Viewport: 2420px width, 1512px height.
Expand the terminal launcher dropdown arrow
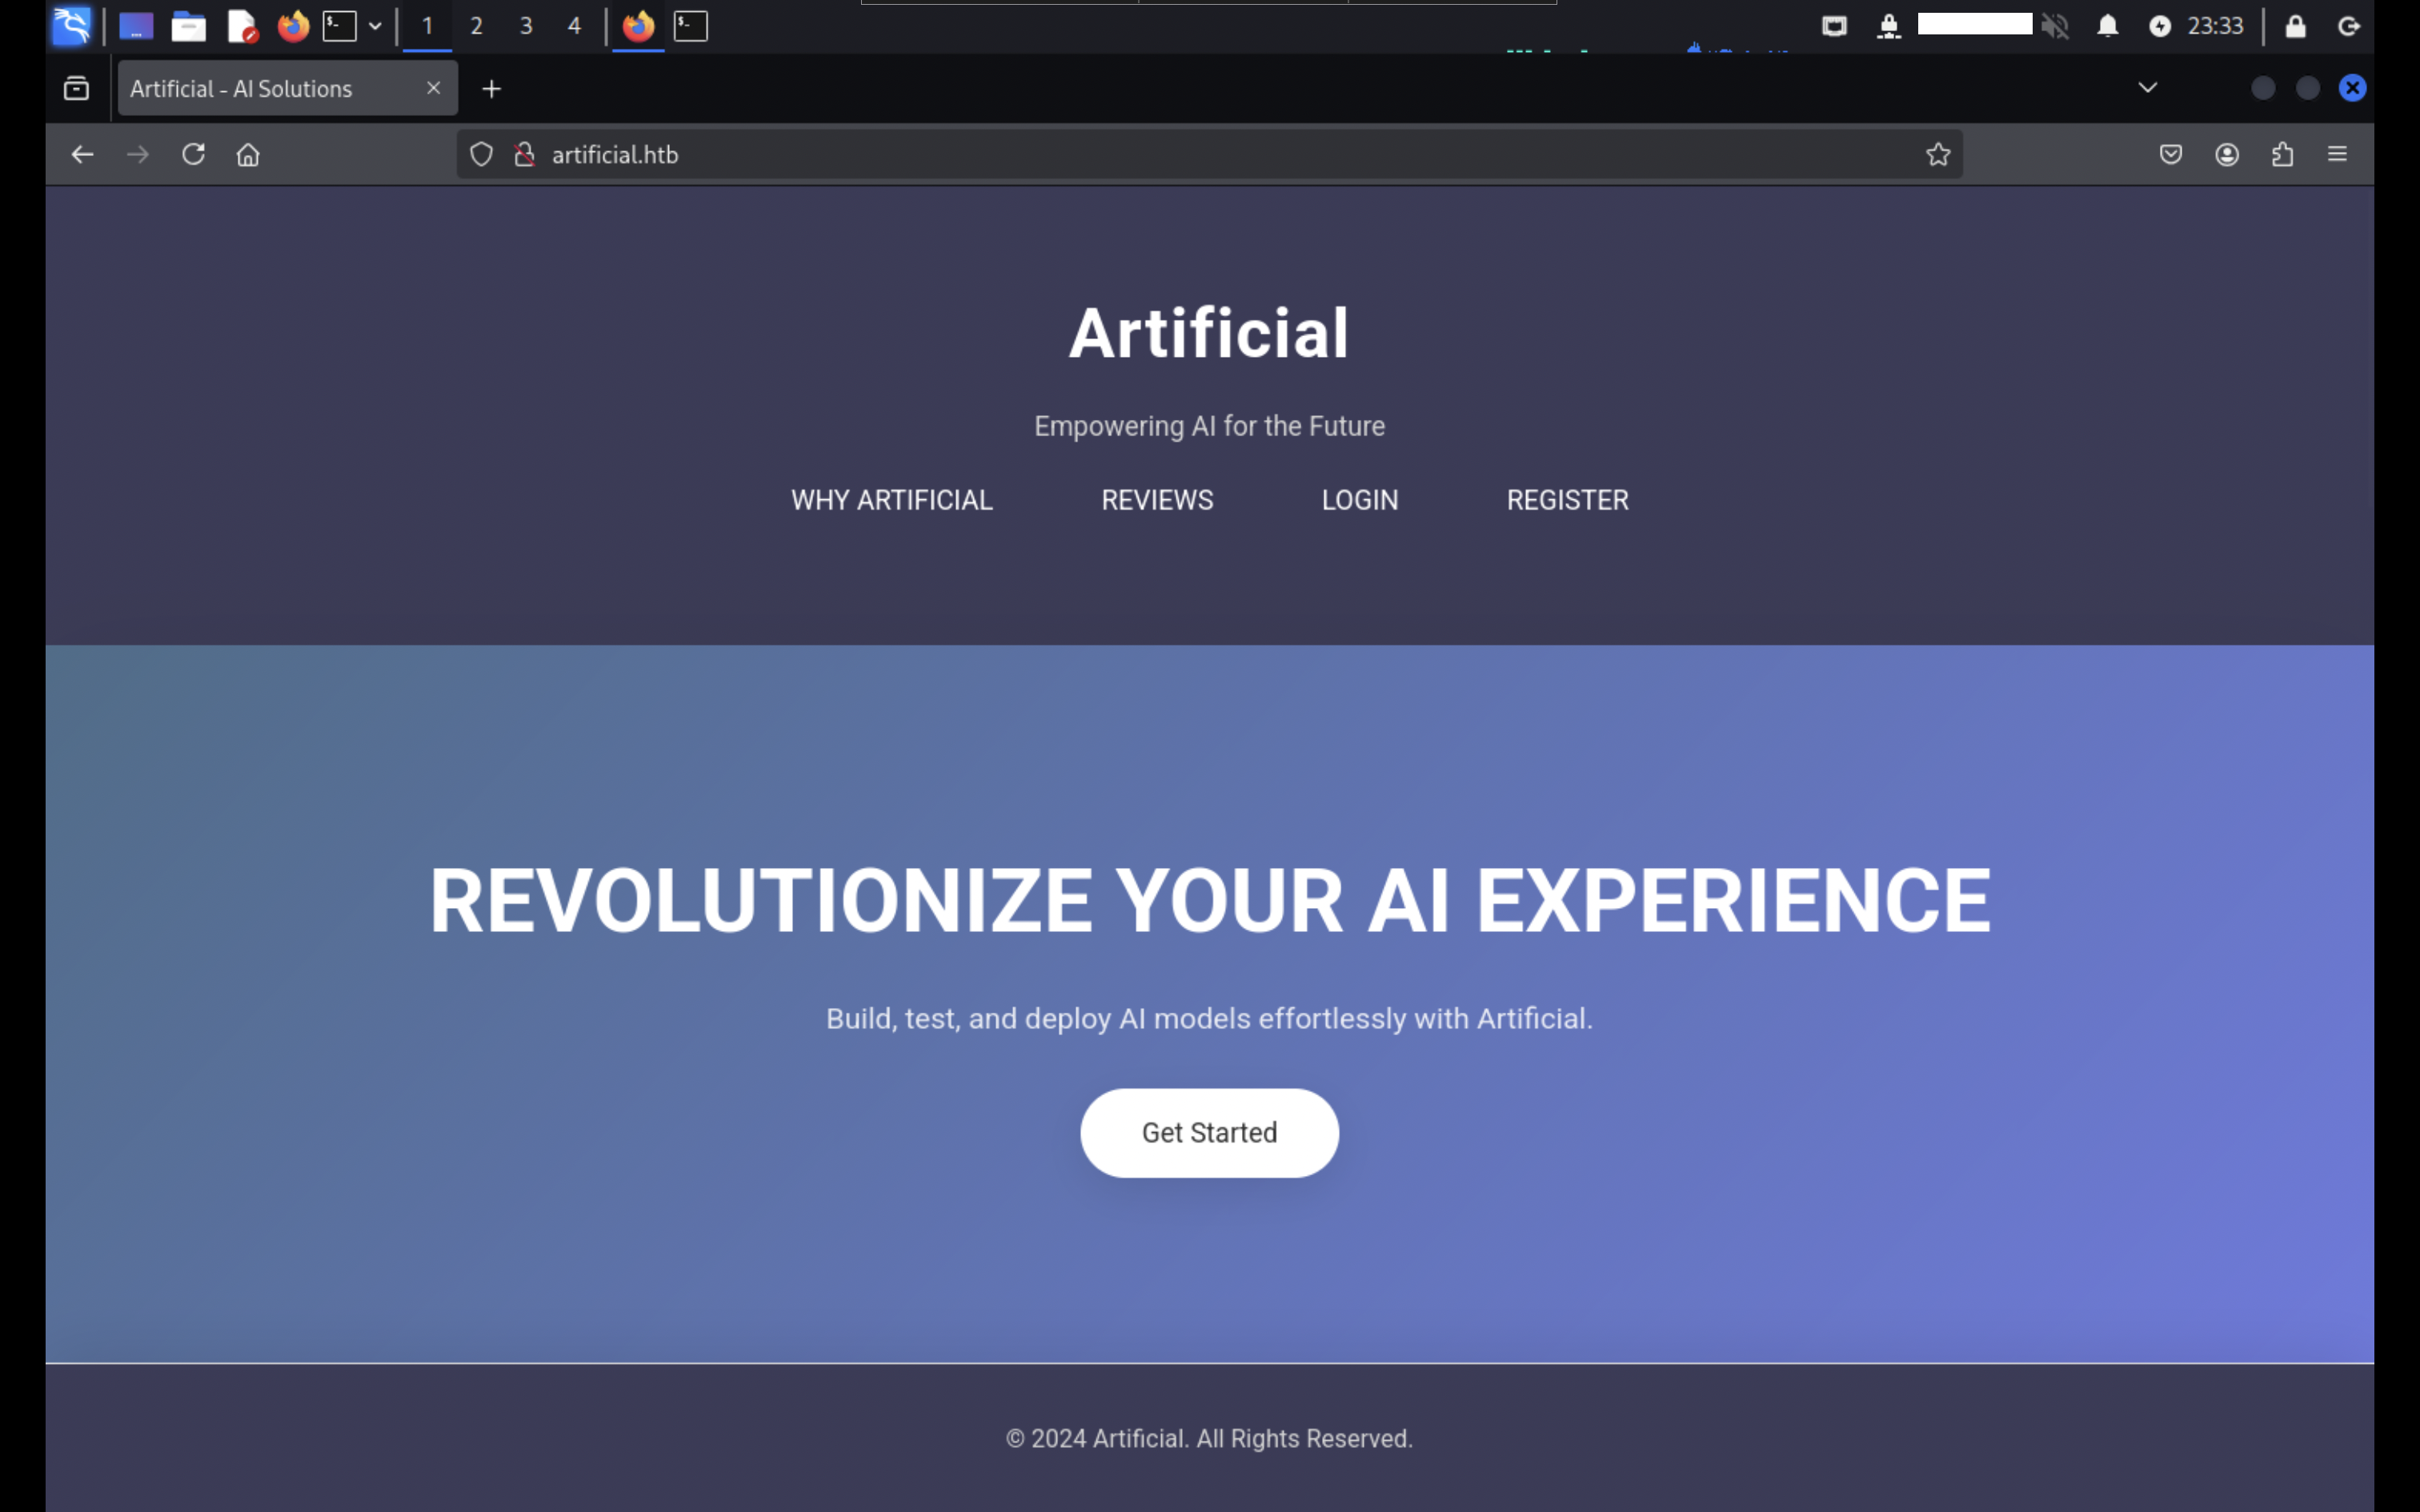pos(375,26)
